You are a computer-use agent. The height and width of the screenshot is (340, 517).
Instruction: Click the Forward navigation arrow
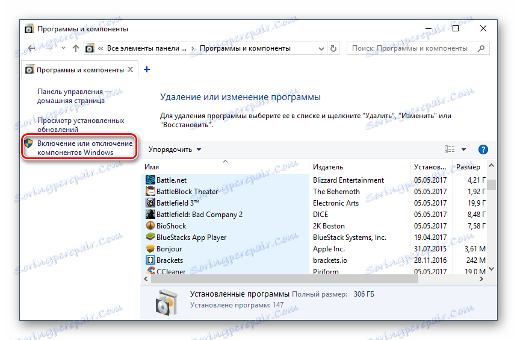point(49,48)
